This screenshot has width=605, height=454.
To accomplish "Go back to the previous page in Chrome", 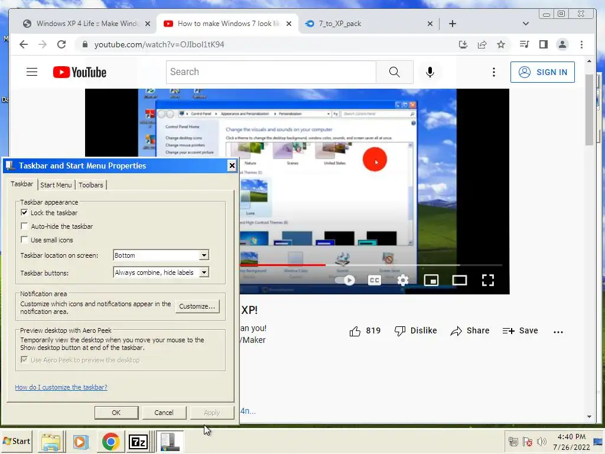I will pyautogui.click(x=24, y=44).
